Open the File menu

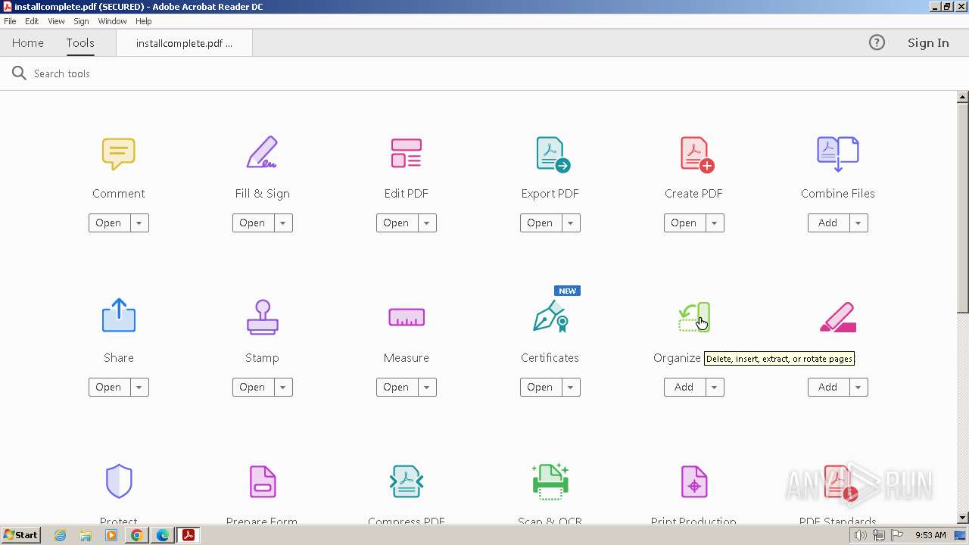[10, 21]
